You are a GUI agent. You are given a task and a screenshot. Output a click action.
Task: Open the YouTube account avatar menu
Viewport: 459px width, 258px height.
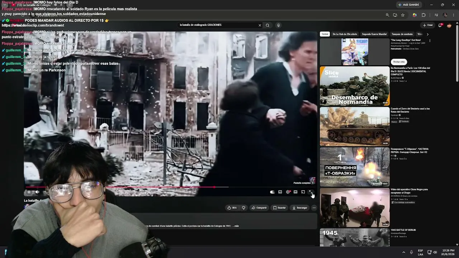coord(449,25)
